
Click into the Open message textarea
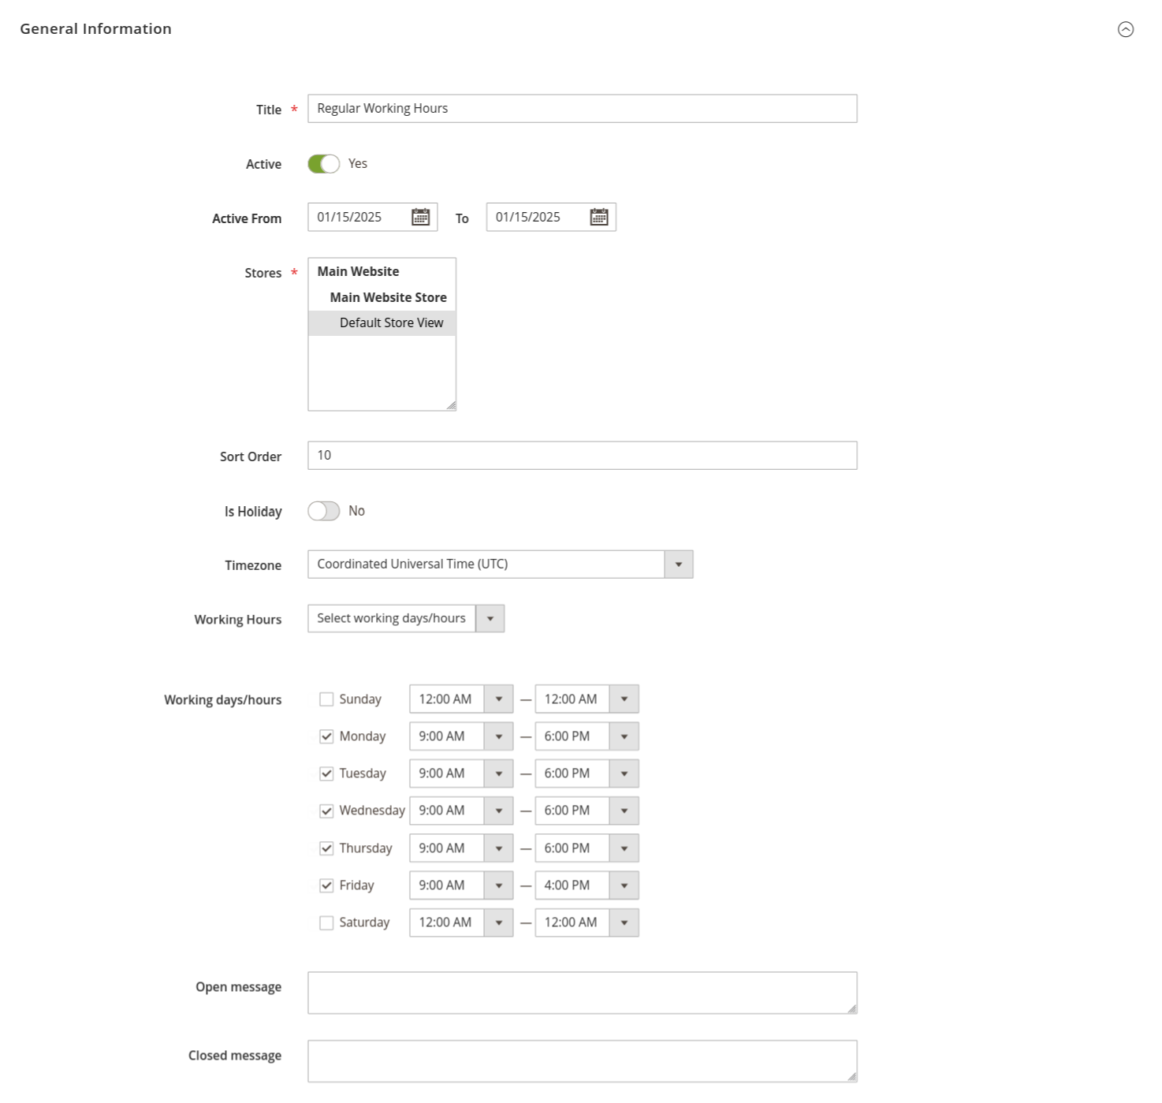(x=580, y=993)
